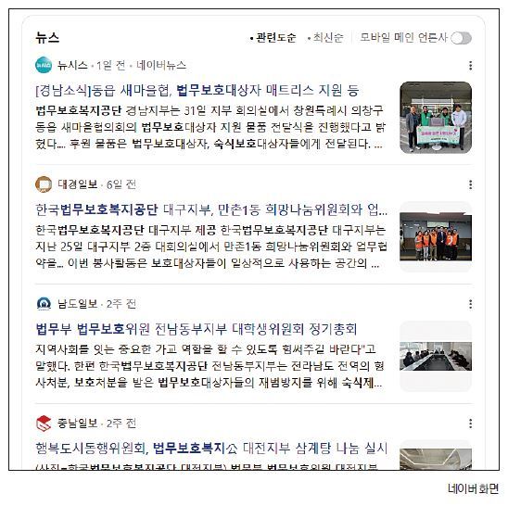Open the three-dot menu for 충남일보 article
This screenshot has height=506, width=508.
coord(470,424)
